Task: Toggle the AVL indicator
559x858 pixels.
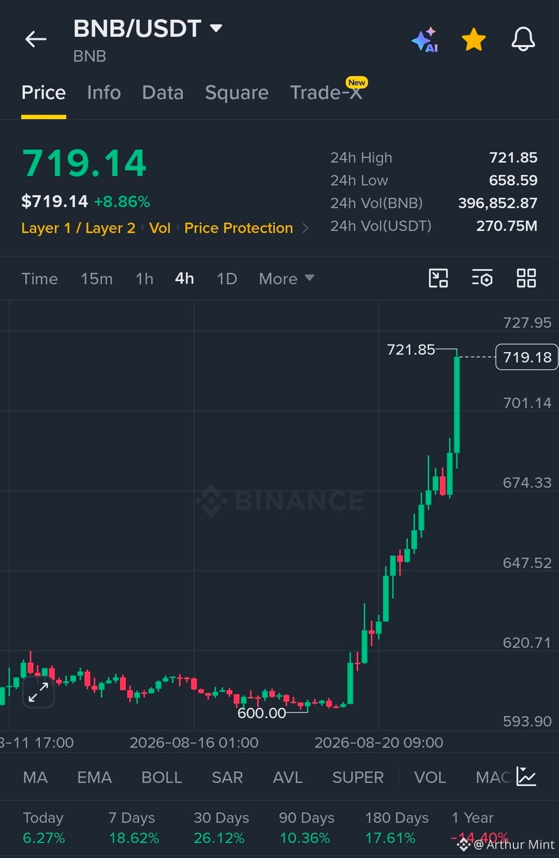Action: 288,777
